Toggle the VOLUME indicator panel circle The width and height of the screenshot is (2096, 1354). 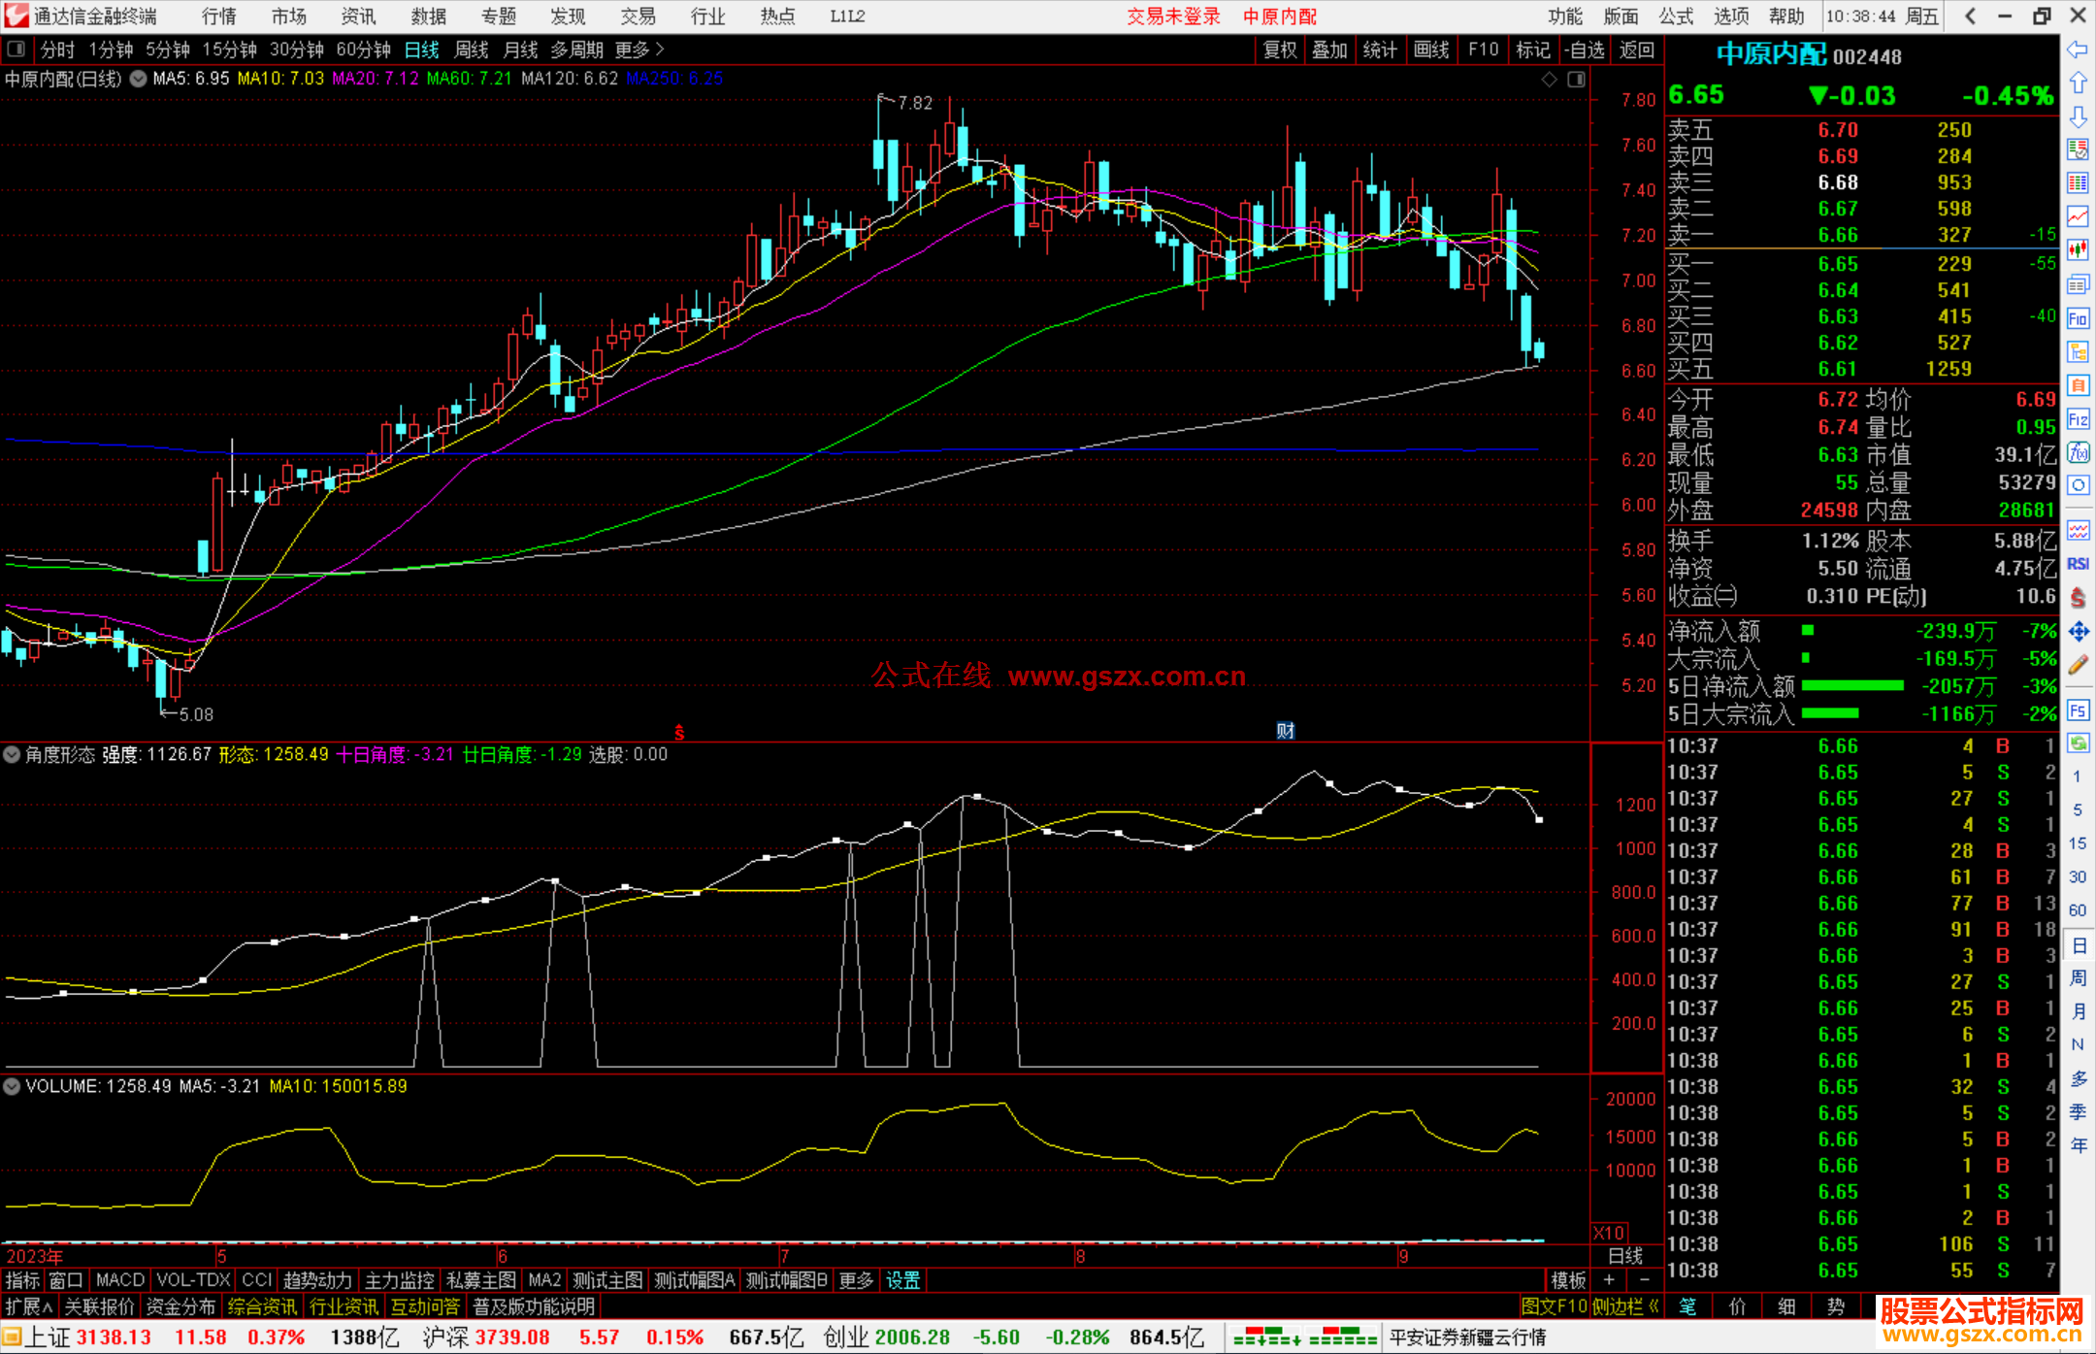(12, 1086)
